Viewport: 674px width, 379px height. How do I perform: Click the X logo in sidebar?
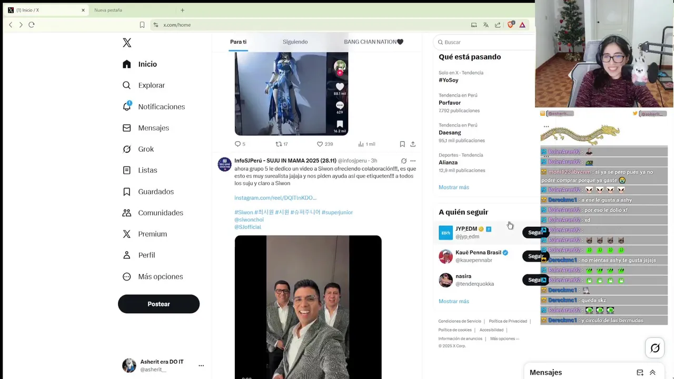click(127, 43)
